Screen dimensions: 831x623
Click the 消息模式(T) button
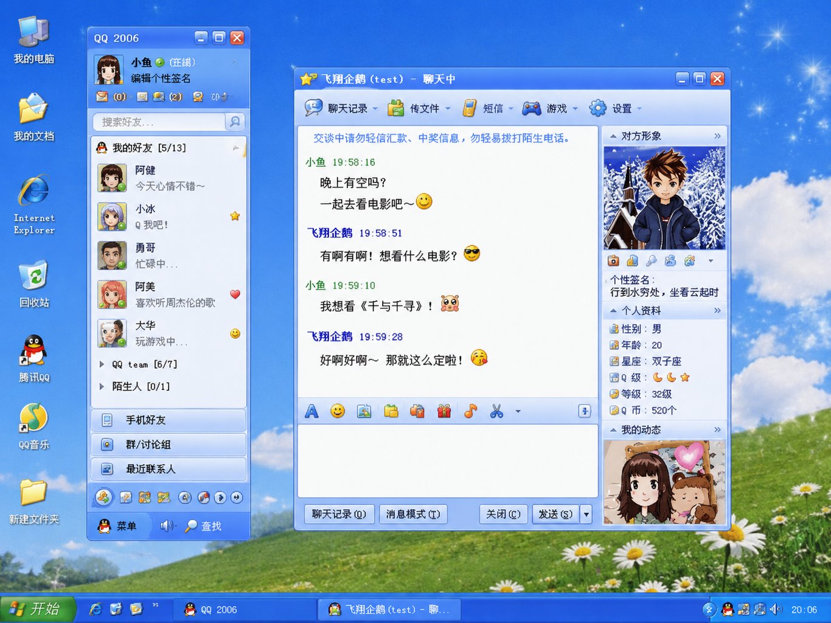[x=413, y=515]
